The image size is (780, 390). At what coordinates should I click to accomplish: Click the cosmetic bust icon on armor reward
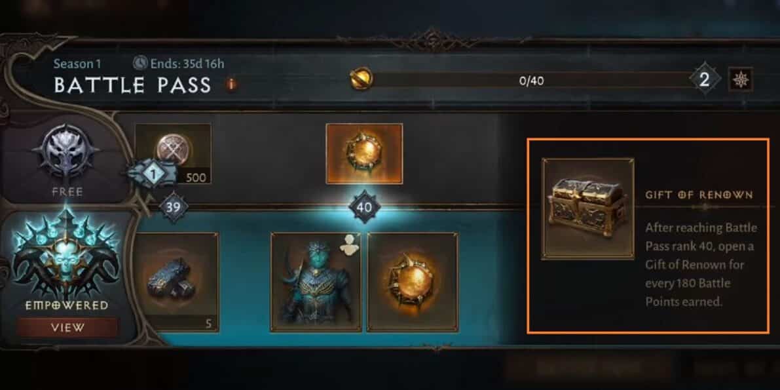pos(350,244)
